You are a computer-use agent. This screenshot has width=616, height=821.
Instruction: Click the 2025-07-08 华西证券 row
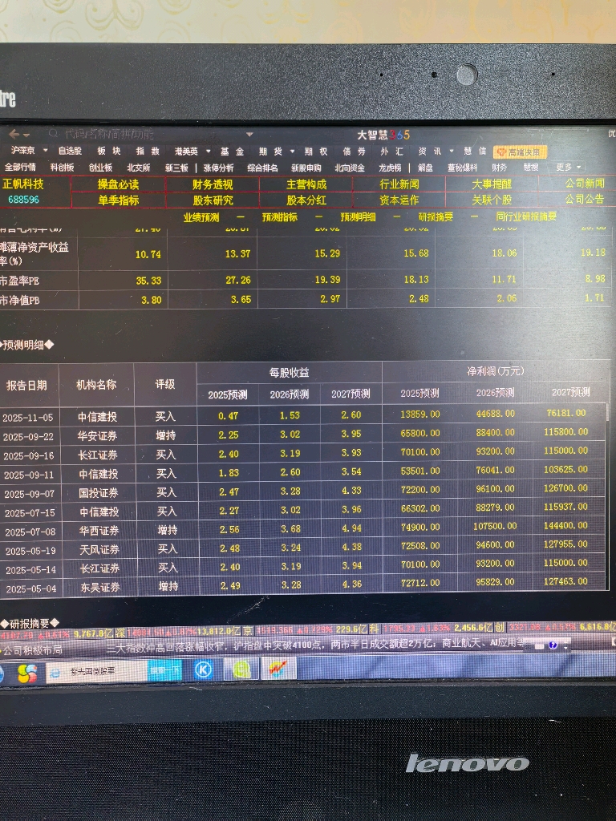point(304,529)
